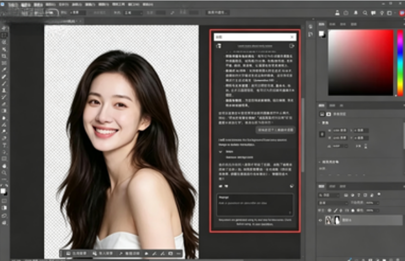Click the lightbulb discover icon at top right
This screenshot has height=261, width=405.
pyautogui.click(x=382, y=12)
